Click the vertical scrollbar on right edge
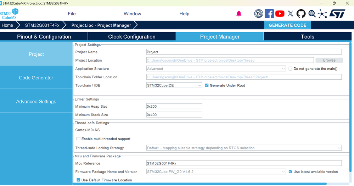This screenshot has width=354, height=186. click(350, 107)
